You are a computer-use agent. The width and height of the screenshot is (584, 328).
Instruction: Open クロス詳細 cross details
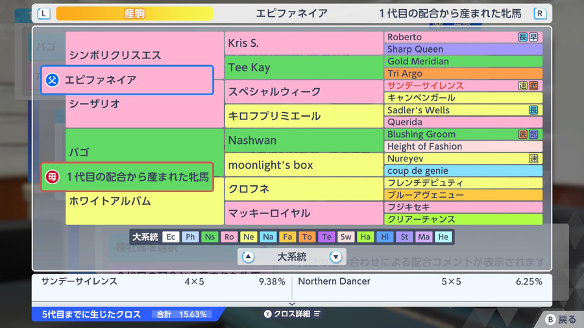[x=292, y=314]
